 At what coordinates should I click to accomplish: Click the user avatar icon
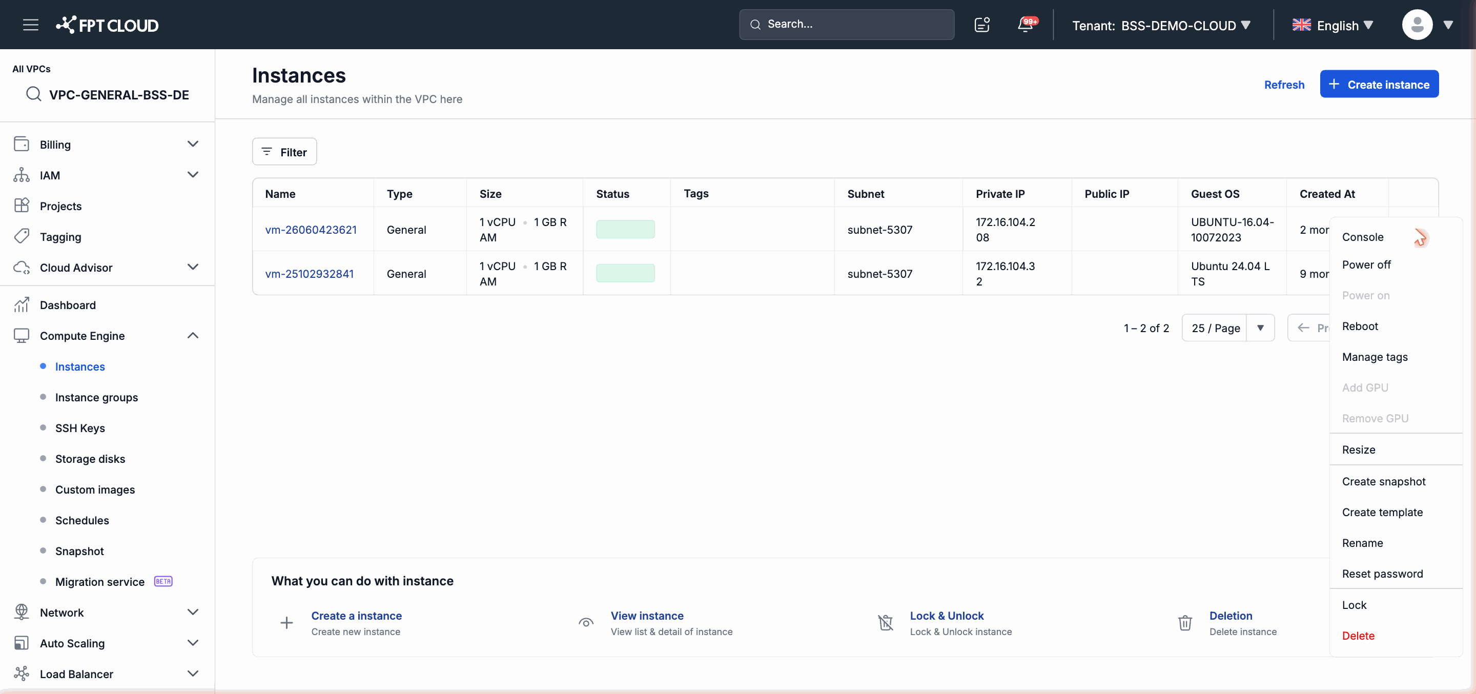tap(1417, 25)
